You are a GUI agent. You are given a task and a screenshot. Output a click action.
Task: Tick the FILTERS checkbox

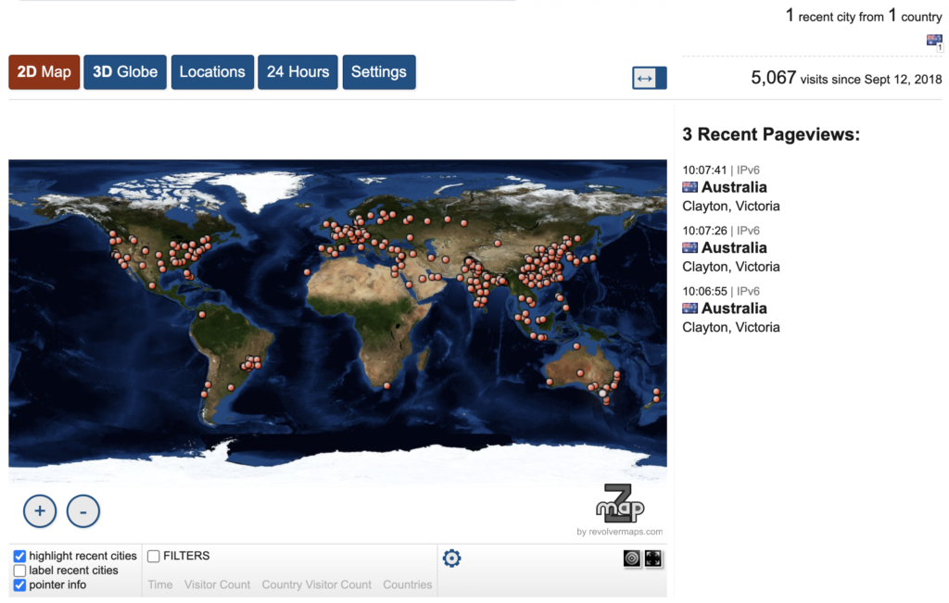coord(154,557)
